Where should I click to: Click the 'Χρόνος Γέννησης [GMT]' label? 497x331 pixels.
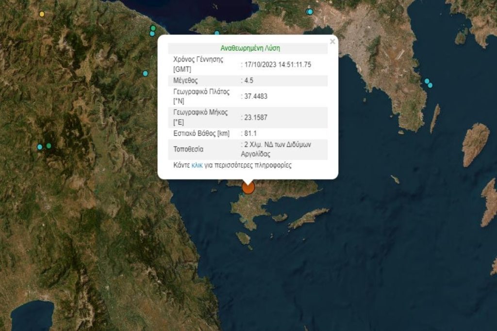(198, 64)
